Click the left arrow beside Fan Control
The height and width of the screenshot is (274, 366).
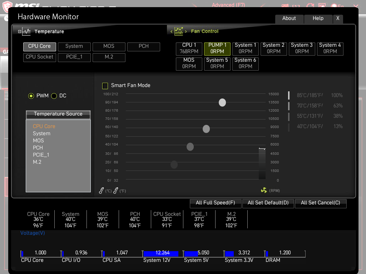tap(171, 31)
